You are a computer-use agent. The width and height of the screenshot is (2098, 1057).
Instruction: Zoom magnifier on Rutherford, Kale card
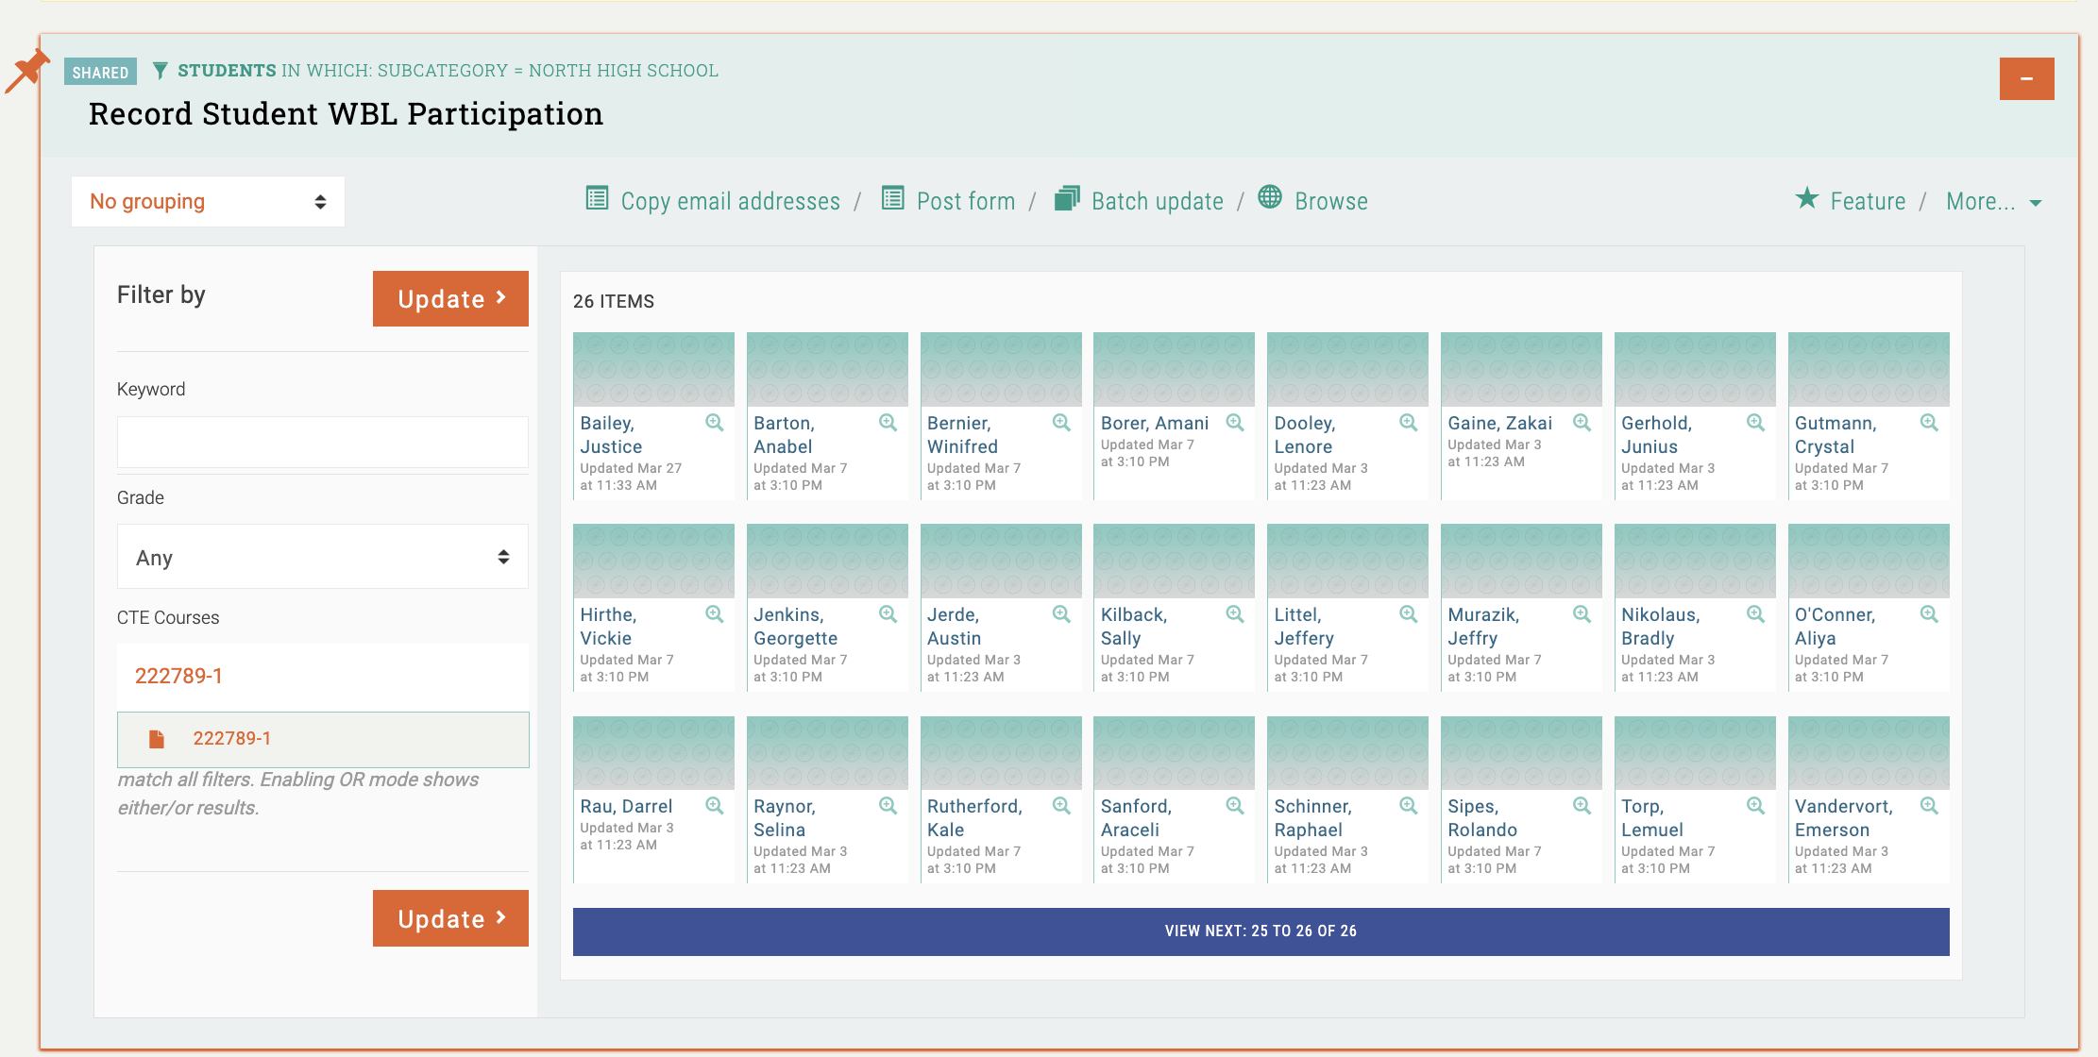click(1062, 806)
